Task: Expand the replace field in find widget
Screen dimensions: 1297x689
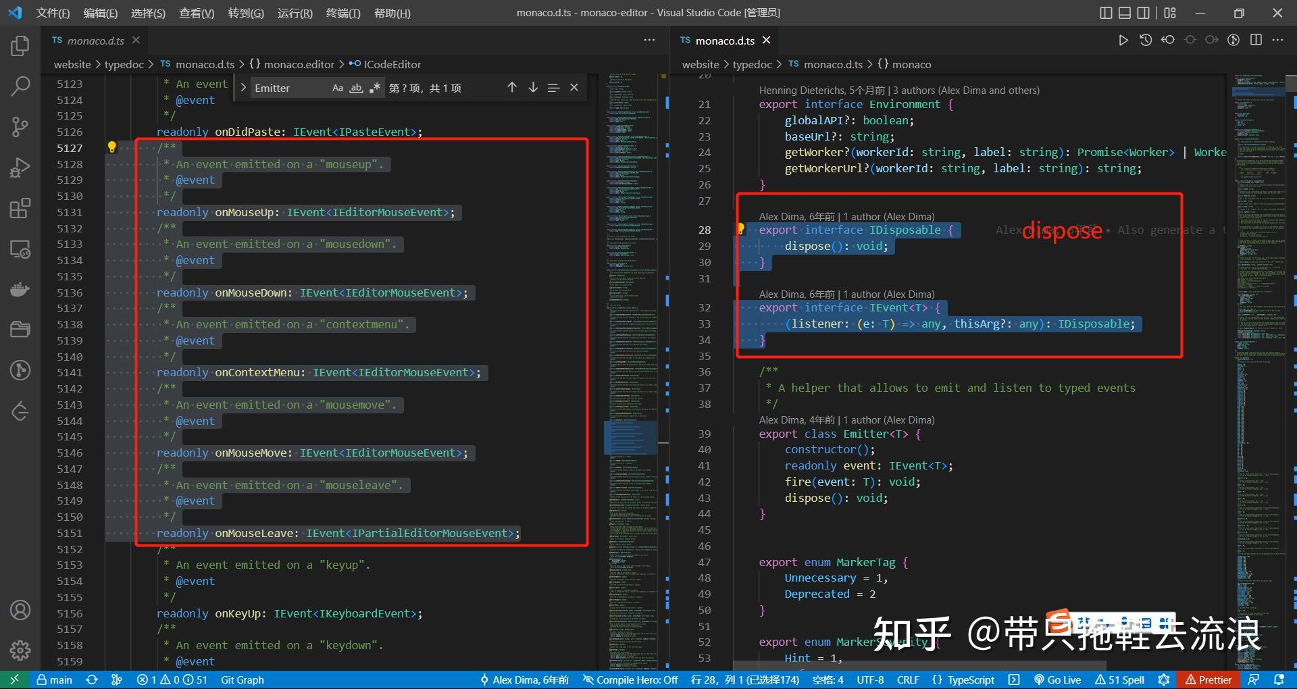Action: tap(243, 88)
